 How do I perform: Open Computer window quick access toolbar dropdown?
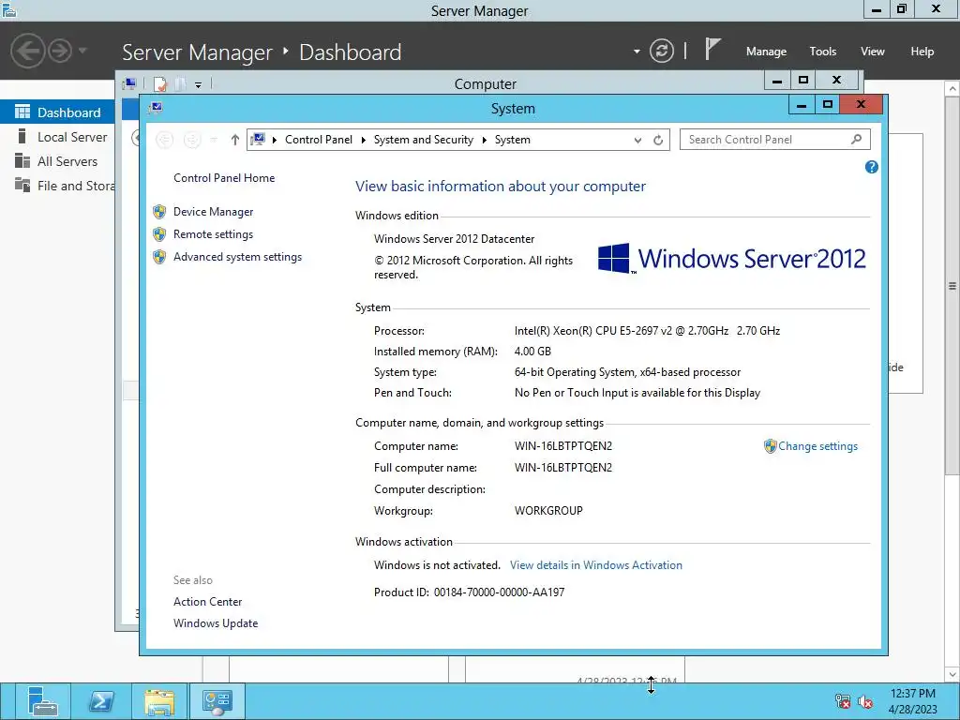[199, 85]
